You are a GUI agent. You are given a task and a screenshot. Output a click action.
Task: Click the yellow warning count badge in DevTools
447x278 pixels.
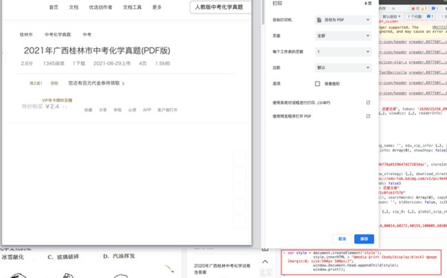[424, 8]
